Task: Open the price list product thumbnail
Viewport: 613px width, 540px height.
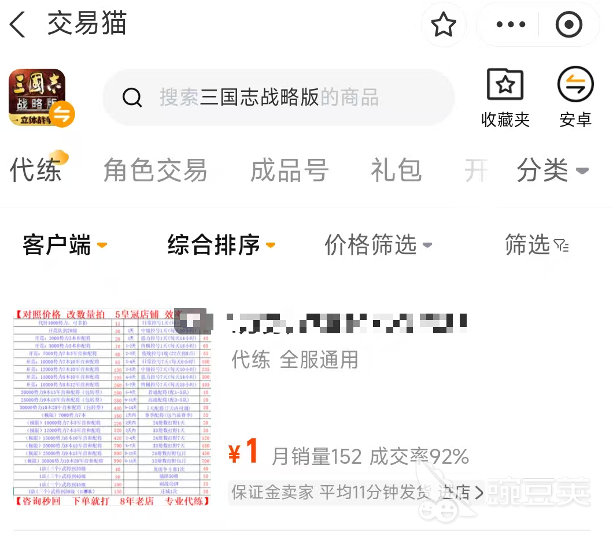Action: point(113,407)
